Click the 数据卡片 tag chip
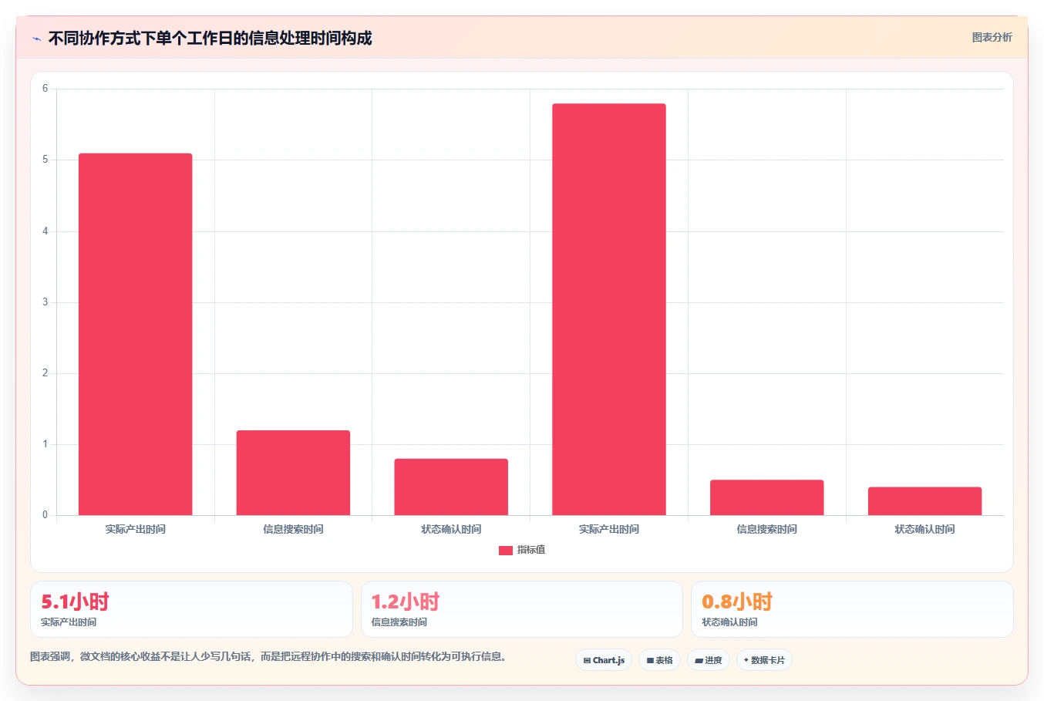This screenshot has height=701, width=1044. [764, 660]
